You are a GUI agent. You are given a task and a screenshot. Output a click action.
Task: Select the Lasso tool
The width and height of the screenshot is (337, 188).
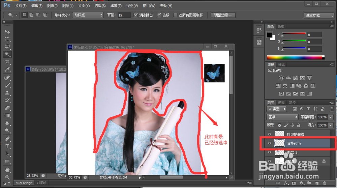click(x=7, y=47)
